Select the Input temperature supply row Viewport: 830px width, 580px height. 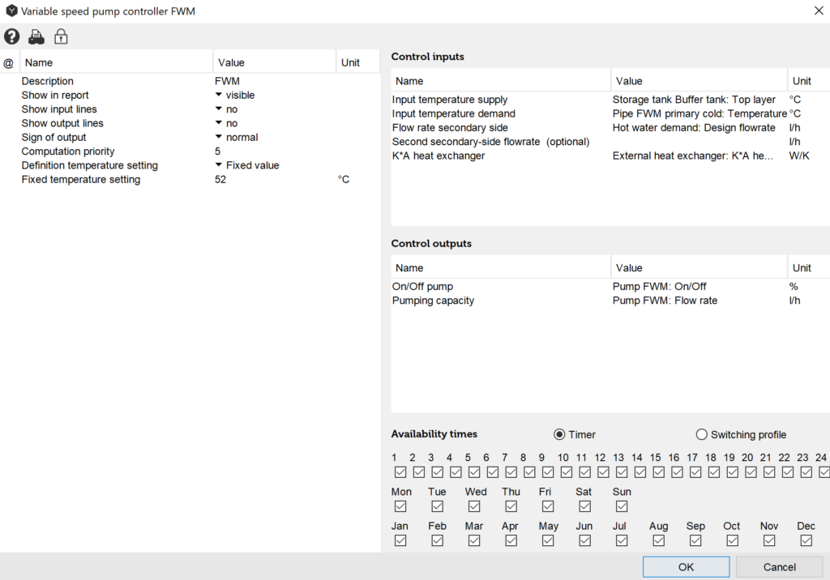click(x=450, y=100)
